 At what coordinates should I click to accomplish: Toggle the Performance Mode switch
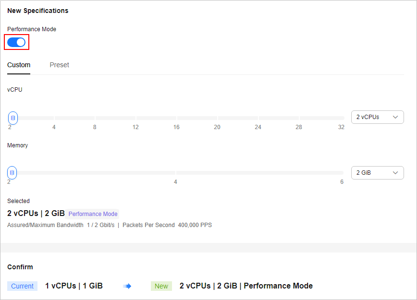pos(16,42)
